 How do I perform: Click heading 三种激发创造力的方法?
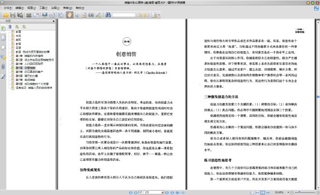pyautogui.click(x=221, y=96)
